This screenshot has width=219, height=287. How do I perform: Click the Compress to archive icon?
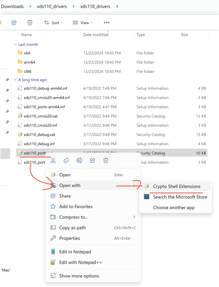pos(53,217)
